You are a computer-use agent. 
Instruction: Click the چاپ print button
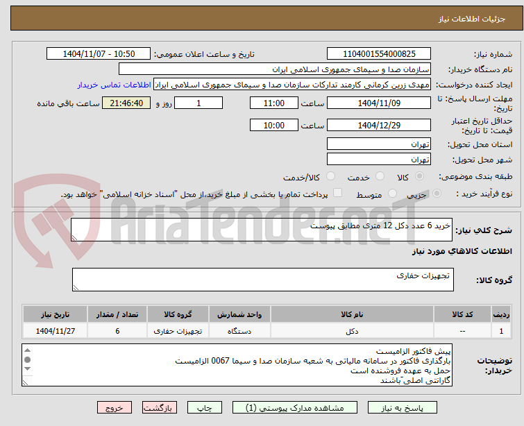(205, 408)
